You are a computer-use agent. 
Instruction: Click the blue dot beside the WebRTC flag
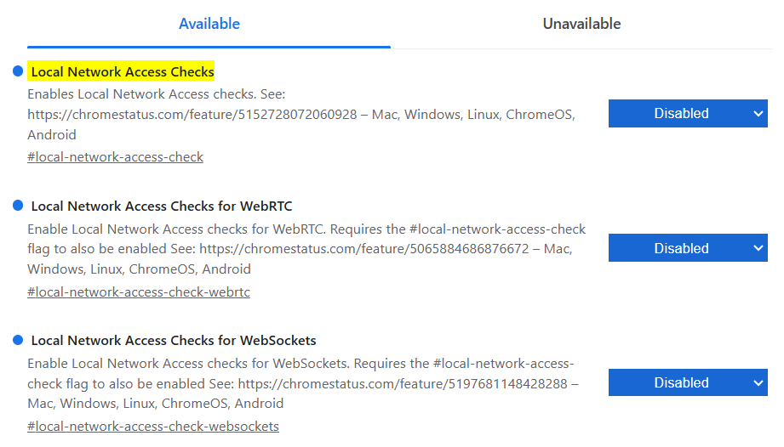click(x=18, y=206)
